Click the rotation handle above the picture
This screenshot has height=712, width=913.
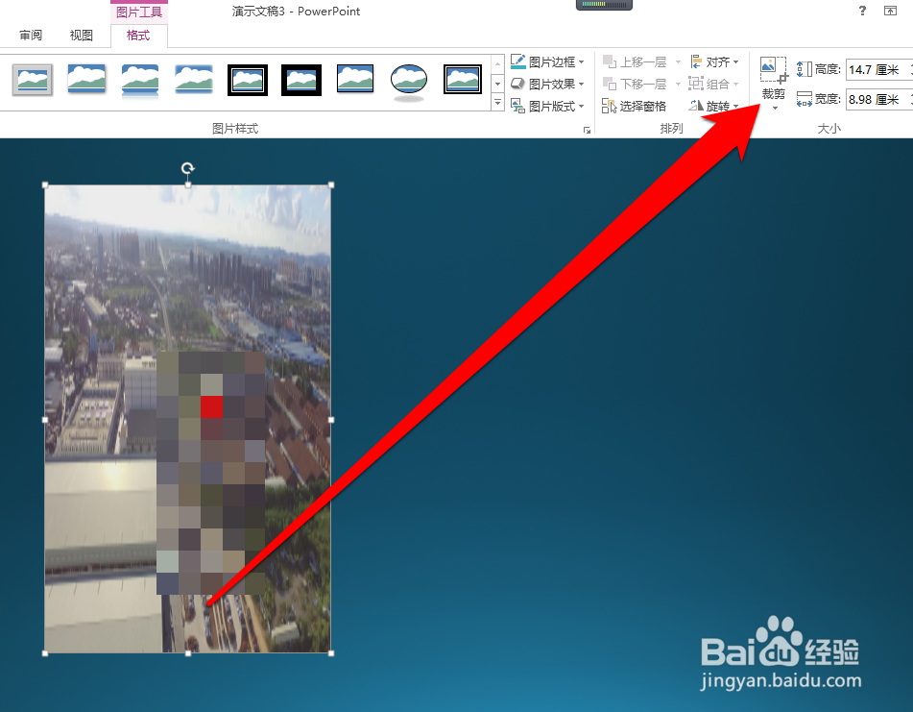pyautogui.click(x=187, y=169)
